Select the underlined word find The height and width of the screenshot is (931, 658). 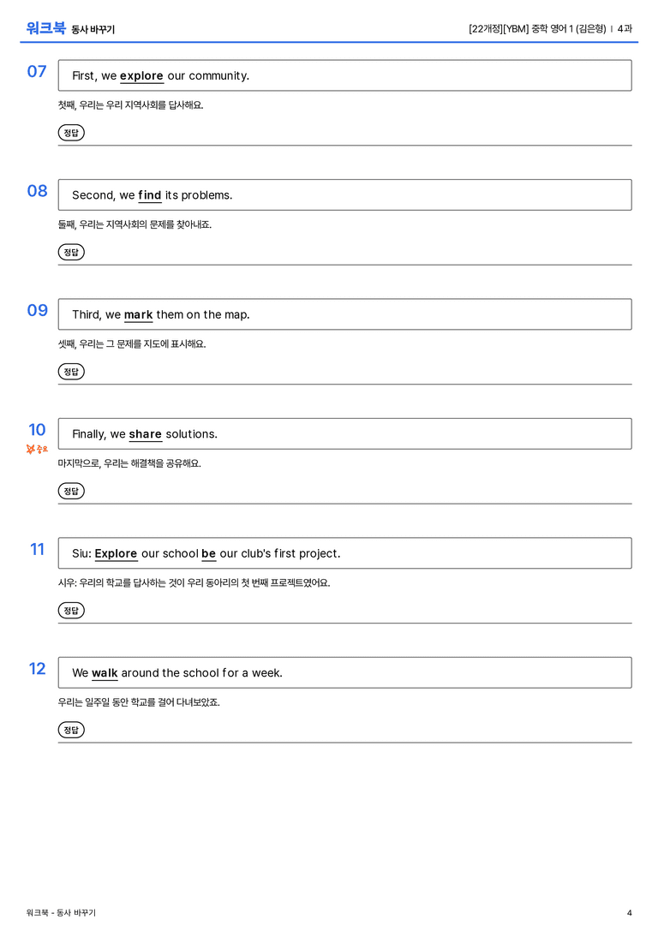click(x=150, y=195)
